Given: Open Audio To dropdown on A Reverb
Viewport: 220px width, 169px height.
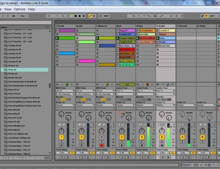Looking at the screenshot, I should (x=186, y=105).
